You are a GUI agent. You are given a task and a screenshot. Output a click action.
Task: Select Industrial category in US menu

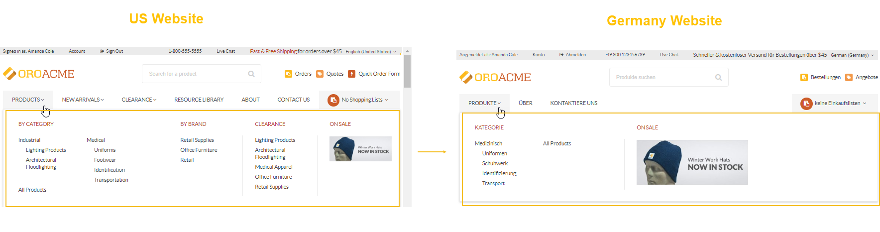click(x=29, y=140)
